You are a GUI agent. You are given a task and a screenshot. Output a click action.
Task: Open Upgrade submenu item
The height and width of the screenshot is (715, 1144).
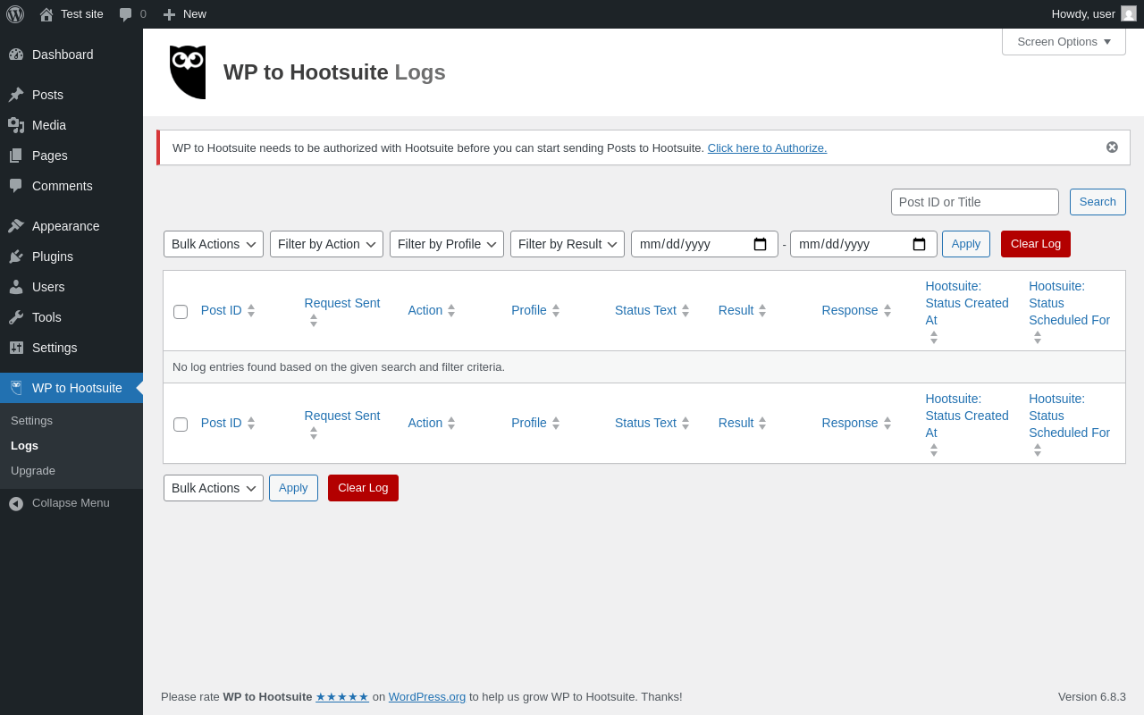tap(33, 470)
